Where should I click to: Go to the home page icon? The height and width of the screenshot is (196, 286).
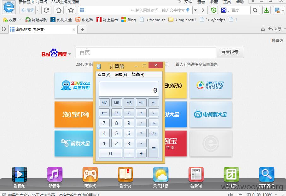point(59,10)
